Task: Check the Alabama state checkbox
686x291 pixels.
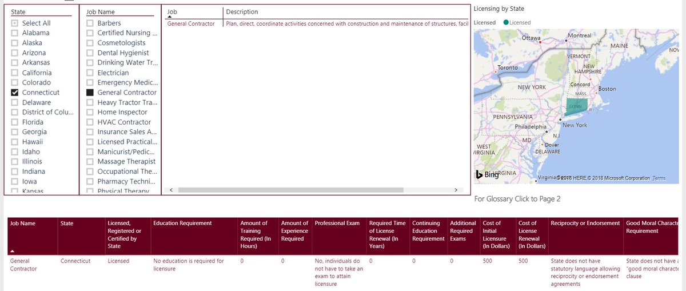Action: 15,33
